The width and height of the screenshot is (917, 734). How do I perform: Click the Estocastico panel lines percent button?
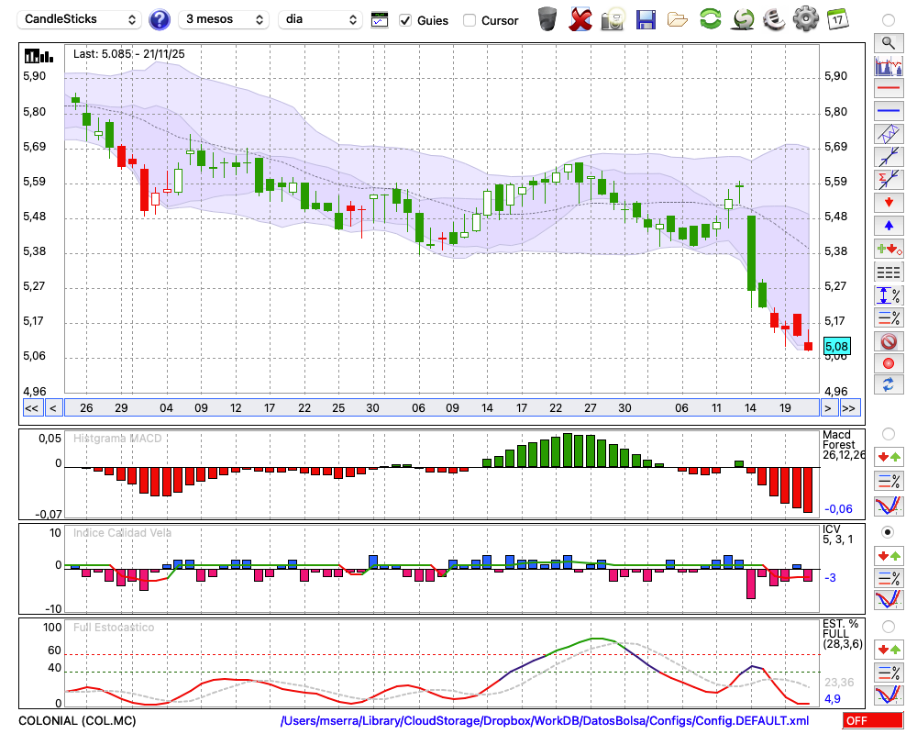[889, 673]
